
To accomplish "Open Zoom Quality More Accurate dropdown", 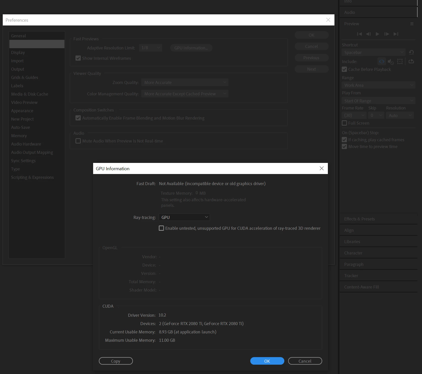I will (x=185, y=82).
